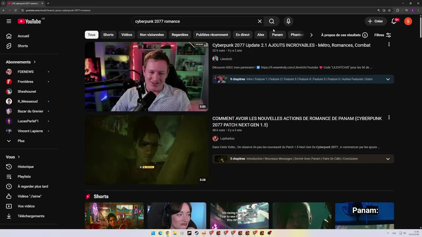Image resolution: width=422 pixels, height=237 pixels.
Task: Expand the Vous section header
Action: pos(13,157)
